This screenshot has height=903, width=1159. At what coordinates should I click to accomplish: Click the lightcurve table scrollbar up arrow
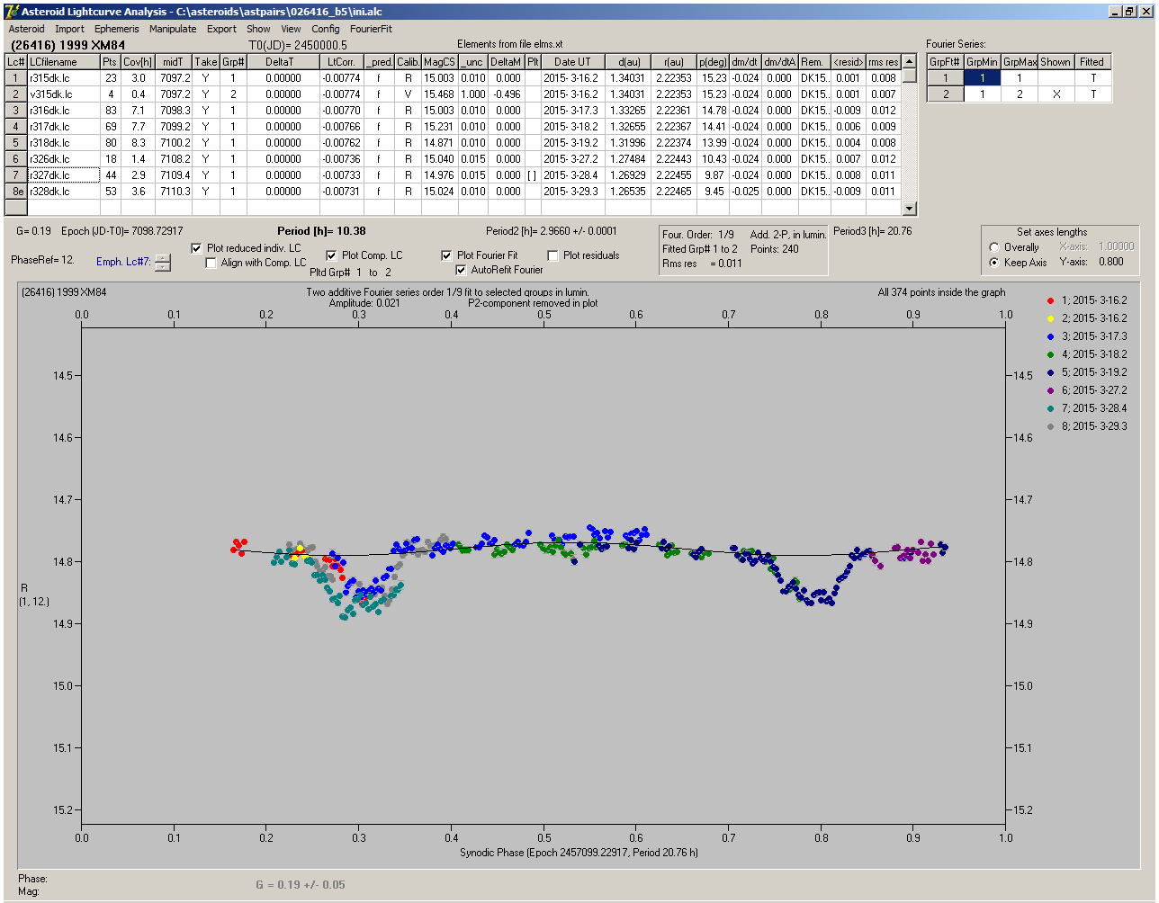pyautogui.click(x=910, y=60)
